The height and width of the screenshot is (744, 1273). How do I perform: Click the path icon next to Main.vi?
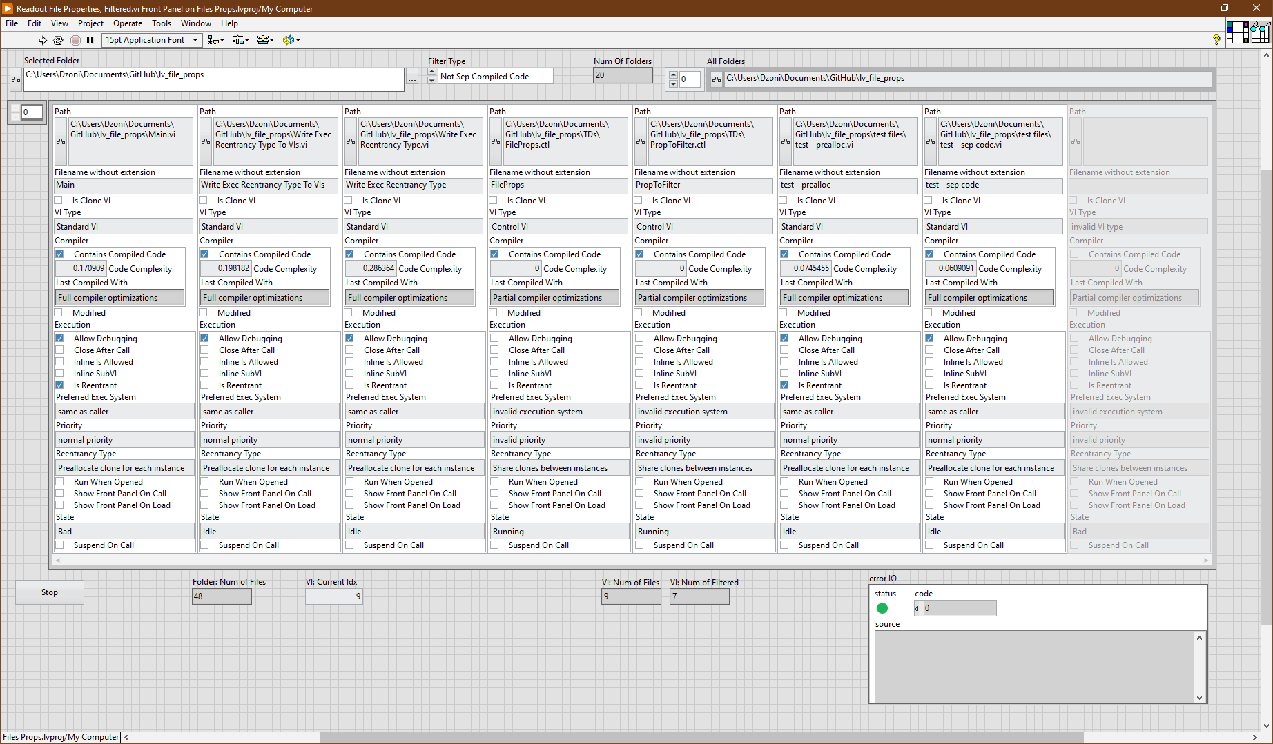tap(61, 141)
